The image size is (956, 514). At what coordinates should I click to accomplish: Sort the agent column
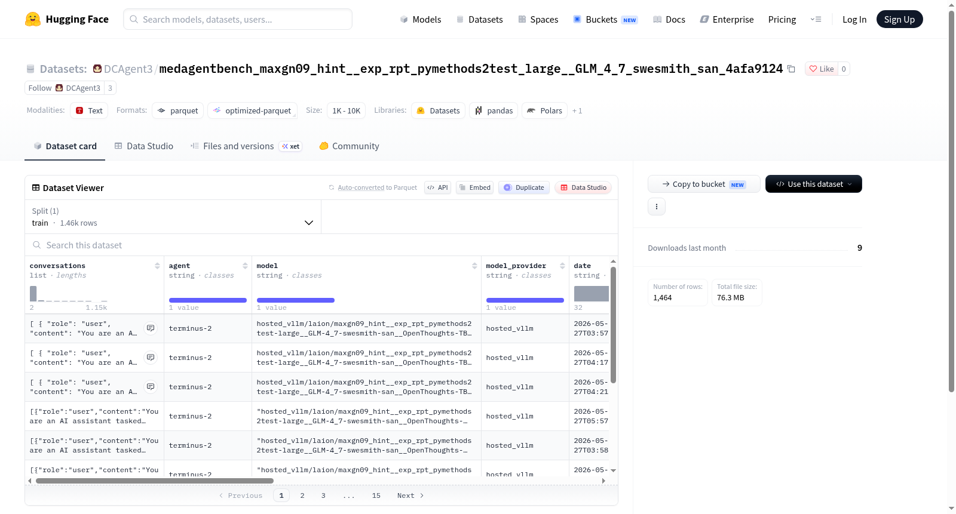(245, 266)
